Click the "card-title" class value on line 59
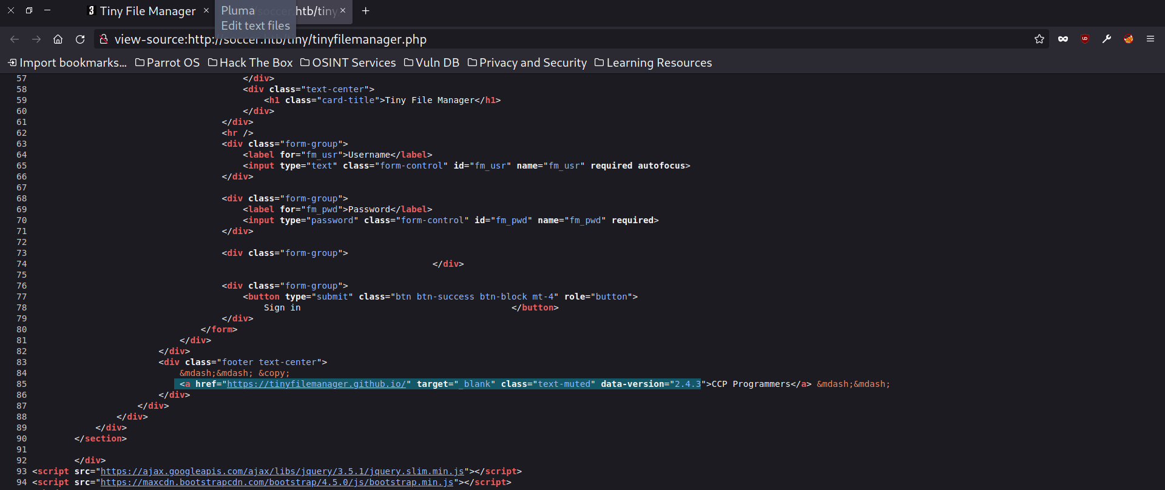The width and height of the screenshot is (1165, 490). 348,100
